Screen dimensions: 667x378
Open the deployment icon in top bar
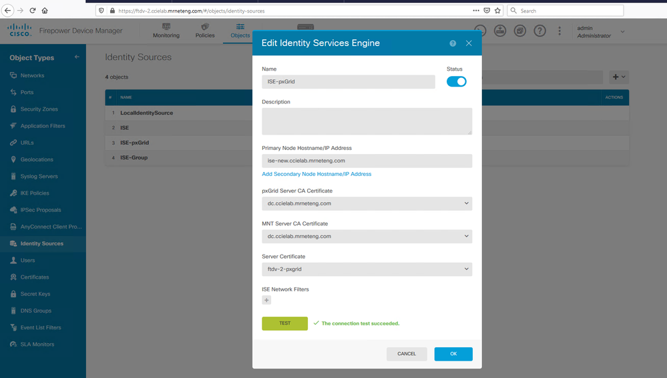pyautogui.click(x=500, y=31)
